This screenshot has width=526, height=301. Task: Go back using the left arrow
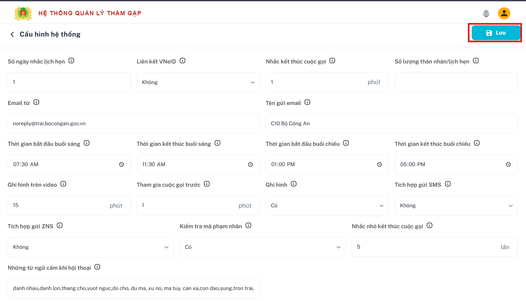coord(12,34)
